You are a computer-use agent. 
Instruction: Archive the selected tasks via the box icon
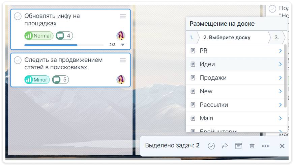pos(238,146)
